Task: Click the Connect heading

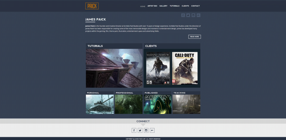Action: (x=143, y=121)
